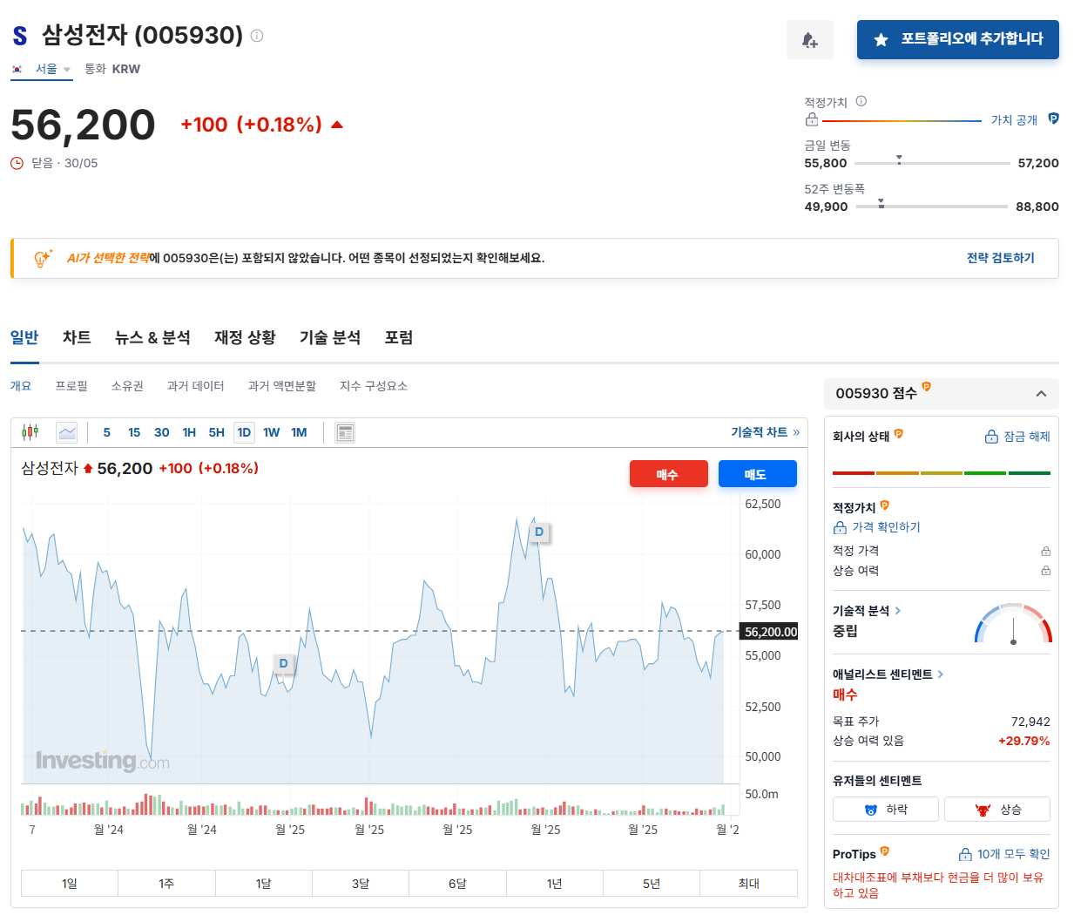Switch to the area chart icon

coord(67,432)
